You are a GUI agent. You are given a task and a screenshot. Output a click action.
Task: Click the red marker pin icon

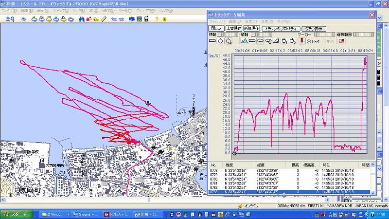point(301,41)
